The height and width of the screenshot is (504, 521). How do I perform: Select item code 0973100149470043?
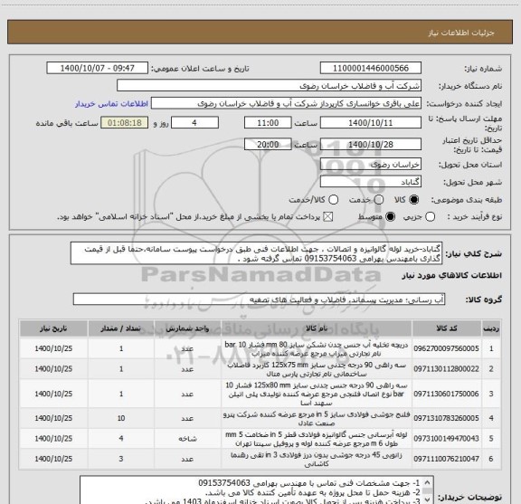(446, 439)
